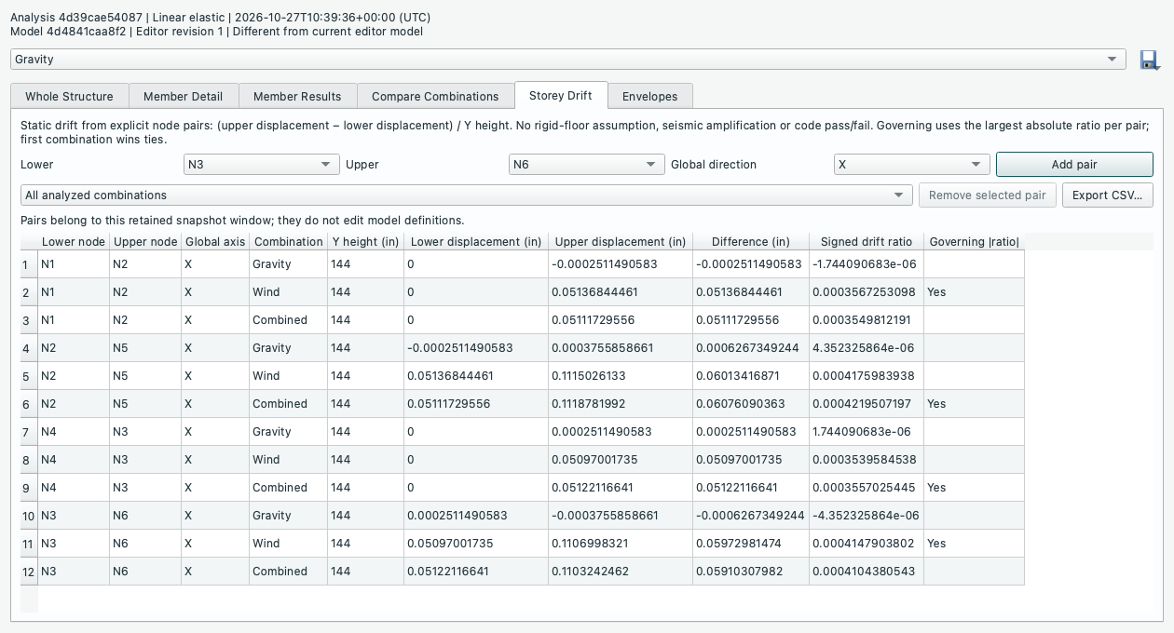Select the Governing Yes cell in row 2

coord(974,292)
